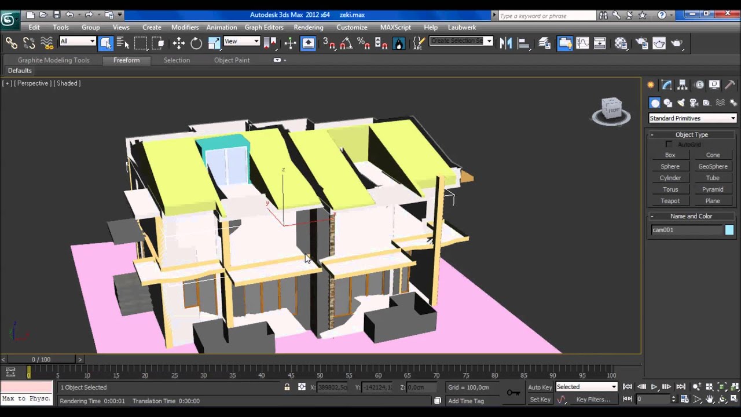Click the Pyramid button
This screenshot has height=417, width=741.
tap(713, 189)
